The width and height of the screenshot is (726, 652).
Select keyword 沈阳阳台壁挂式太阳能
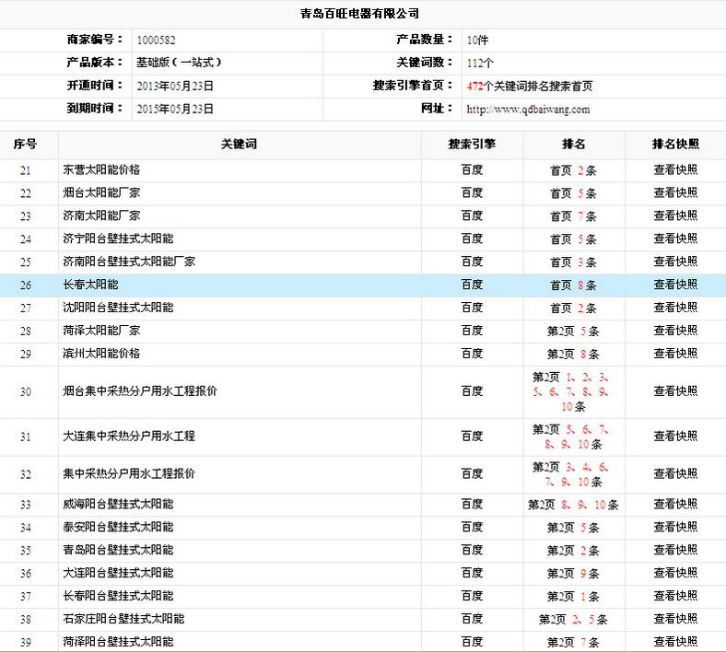[x=118, y=308]
